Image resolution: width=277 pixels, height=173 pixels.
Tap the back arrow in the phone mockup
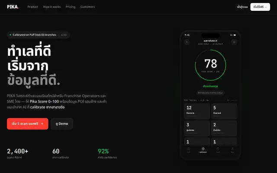click(x=187, y=42)
